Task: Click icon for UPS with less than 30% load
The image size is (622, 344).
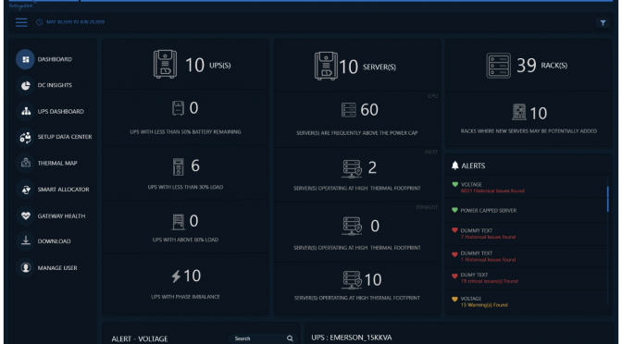Action: [179, 166]
